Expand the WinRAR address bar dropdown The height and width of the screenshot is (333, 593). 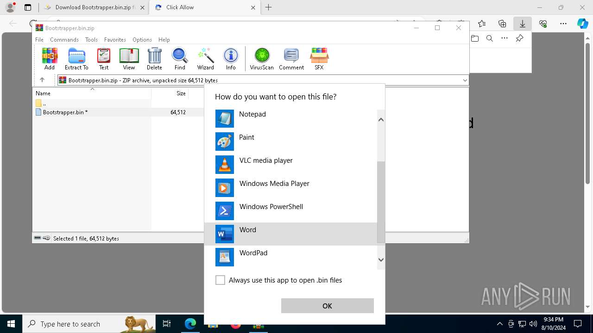click(x=465, y=80)
